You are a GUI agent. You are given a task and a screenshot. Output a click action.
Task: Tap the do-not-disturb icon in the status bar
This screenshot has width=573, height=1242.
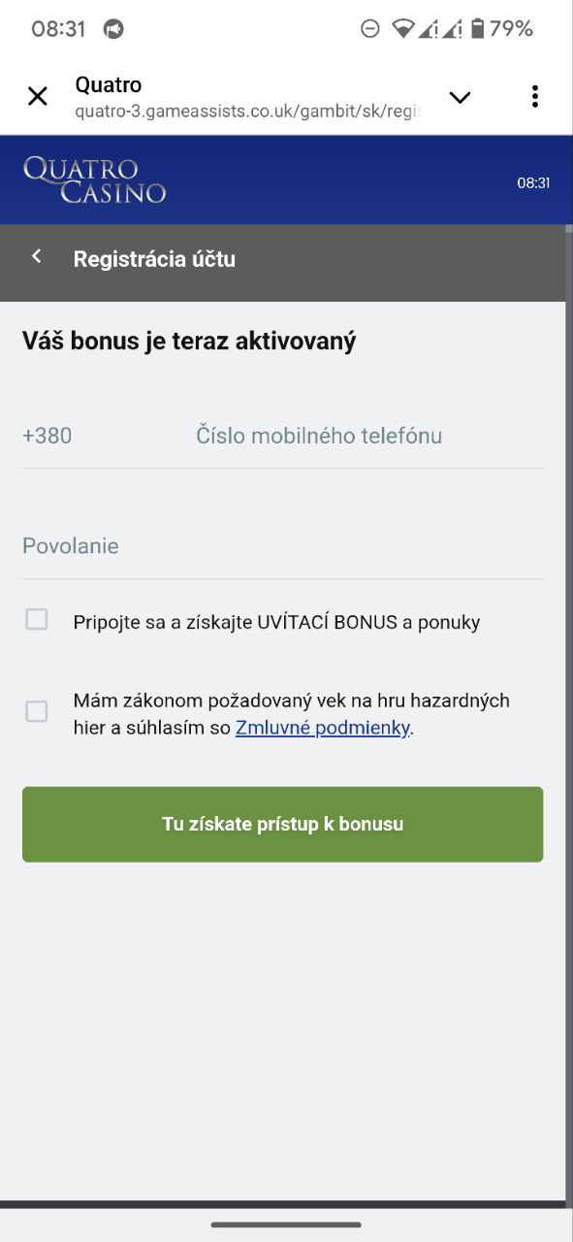click(369, 28)
